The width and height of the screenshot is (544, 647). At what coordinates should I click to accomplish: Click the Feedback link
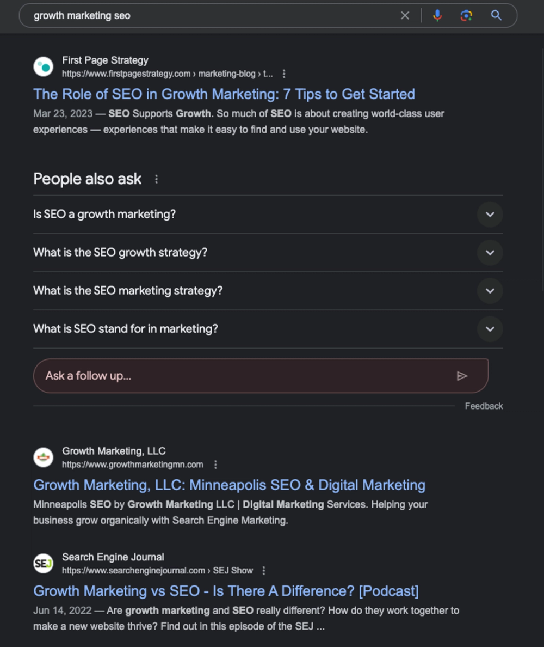[483, 406]
